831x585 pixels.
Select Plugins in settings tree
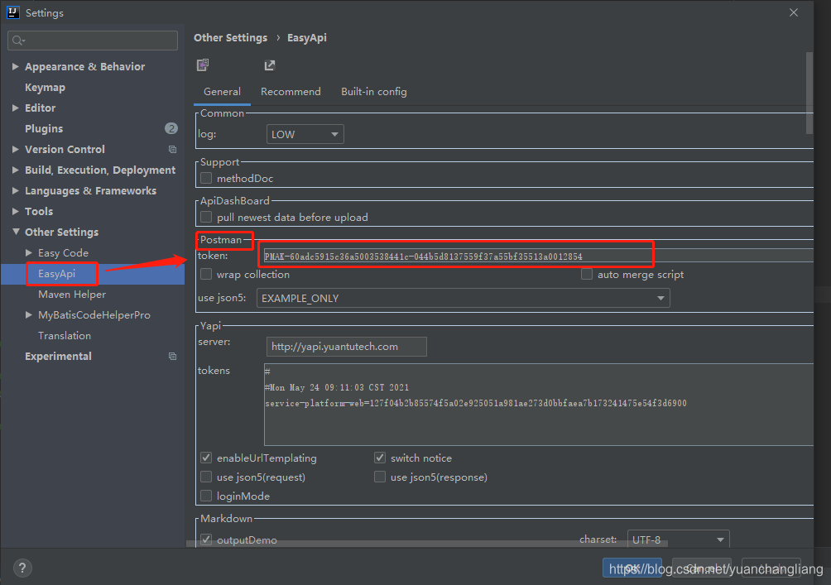click(44, 129)
